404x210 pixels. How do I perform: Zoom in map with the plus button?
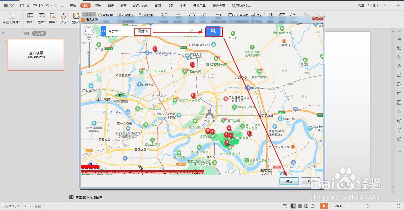point(89,40)
